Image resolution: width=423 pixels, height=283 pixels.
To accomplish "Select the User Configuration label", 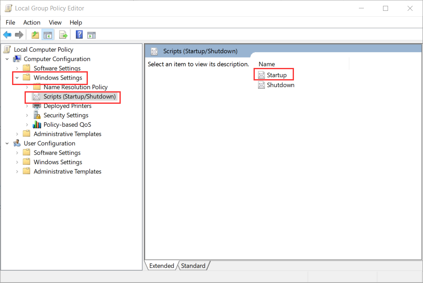I will 50,143.
